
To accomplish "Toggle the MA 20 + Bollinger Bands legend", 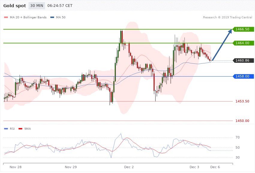I will 25,17.
